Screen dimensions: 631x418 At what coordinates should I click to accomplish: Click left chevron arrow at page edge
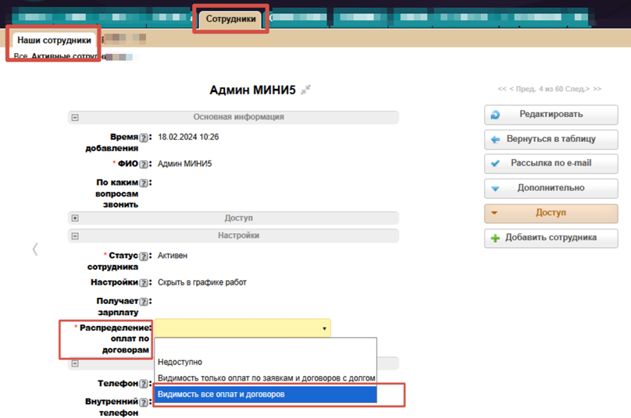tap(35, 250)
